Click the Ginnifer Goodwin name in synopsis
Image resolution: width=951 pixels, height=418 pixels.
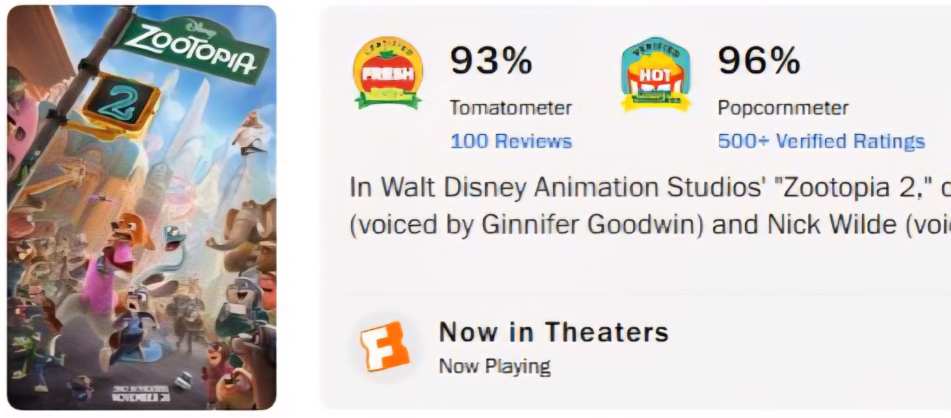pyautogui.click(x=592, y=224)
